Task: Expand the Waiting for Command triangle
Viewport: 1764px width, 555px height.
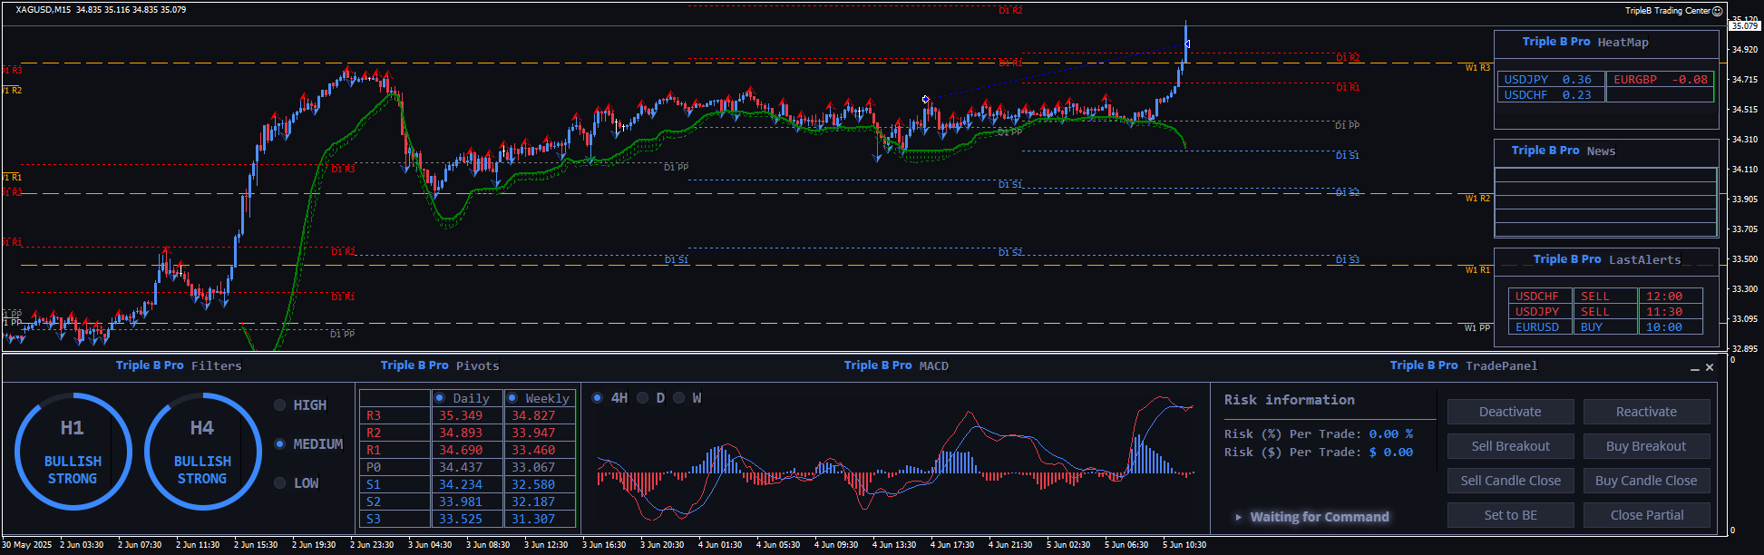Action: [x=1238, y=517]
